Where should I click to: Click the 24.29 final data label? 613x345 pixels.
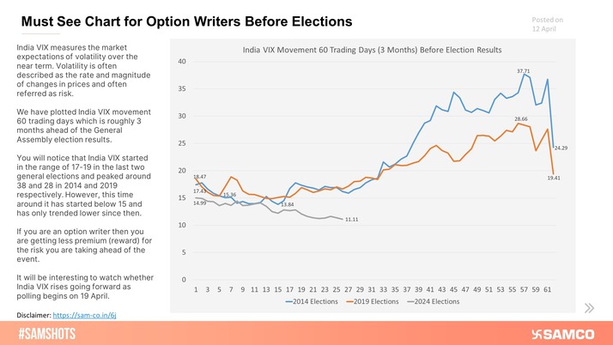(x=561, y=148)
